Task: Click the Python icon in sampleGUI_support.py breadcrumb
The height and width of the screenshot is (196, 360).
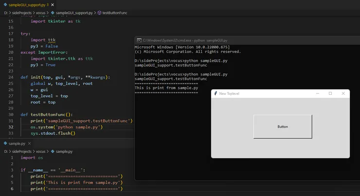Action: pos(53,13)
